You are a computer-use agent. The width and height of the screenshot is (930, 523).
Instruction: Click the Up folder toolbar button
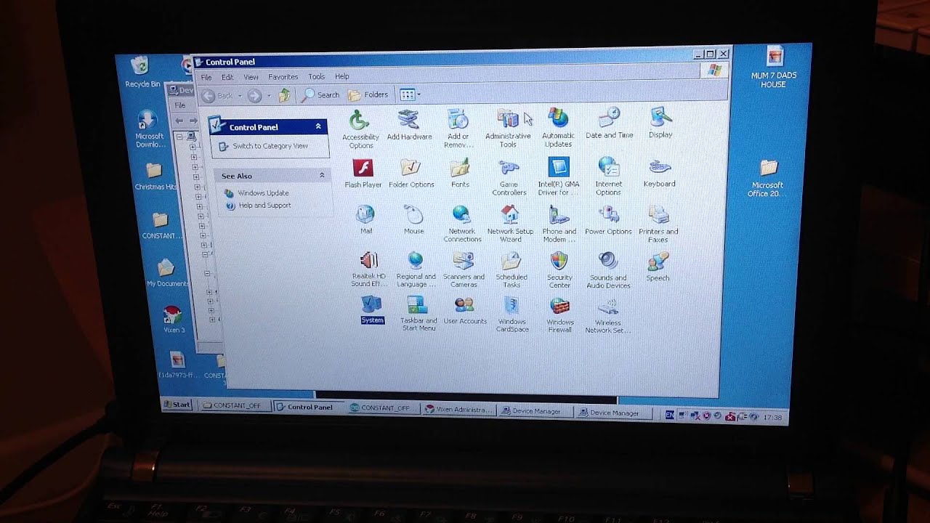click(x=284, y=94)
